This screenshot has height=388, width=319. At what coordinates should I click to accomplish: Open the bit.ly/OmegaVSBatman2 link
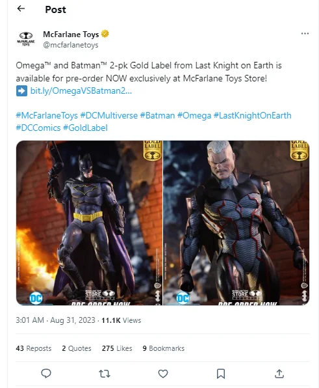coord(81,90)
